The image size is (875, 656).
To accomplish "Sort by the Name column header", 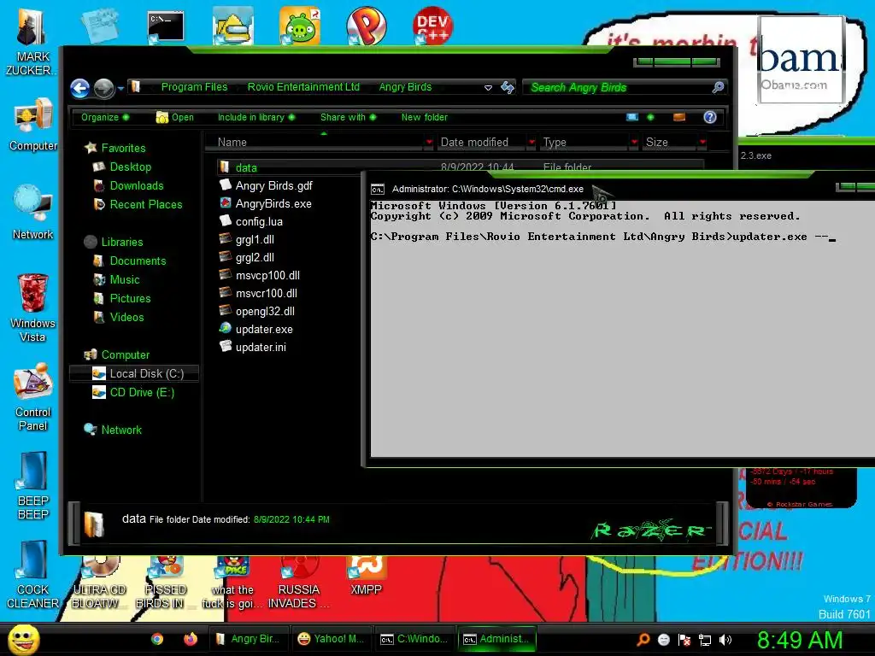I will point(314,143).
